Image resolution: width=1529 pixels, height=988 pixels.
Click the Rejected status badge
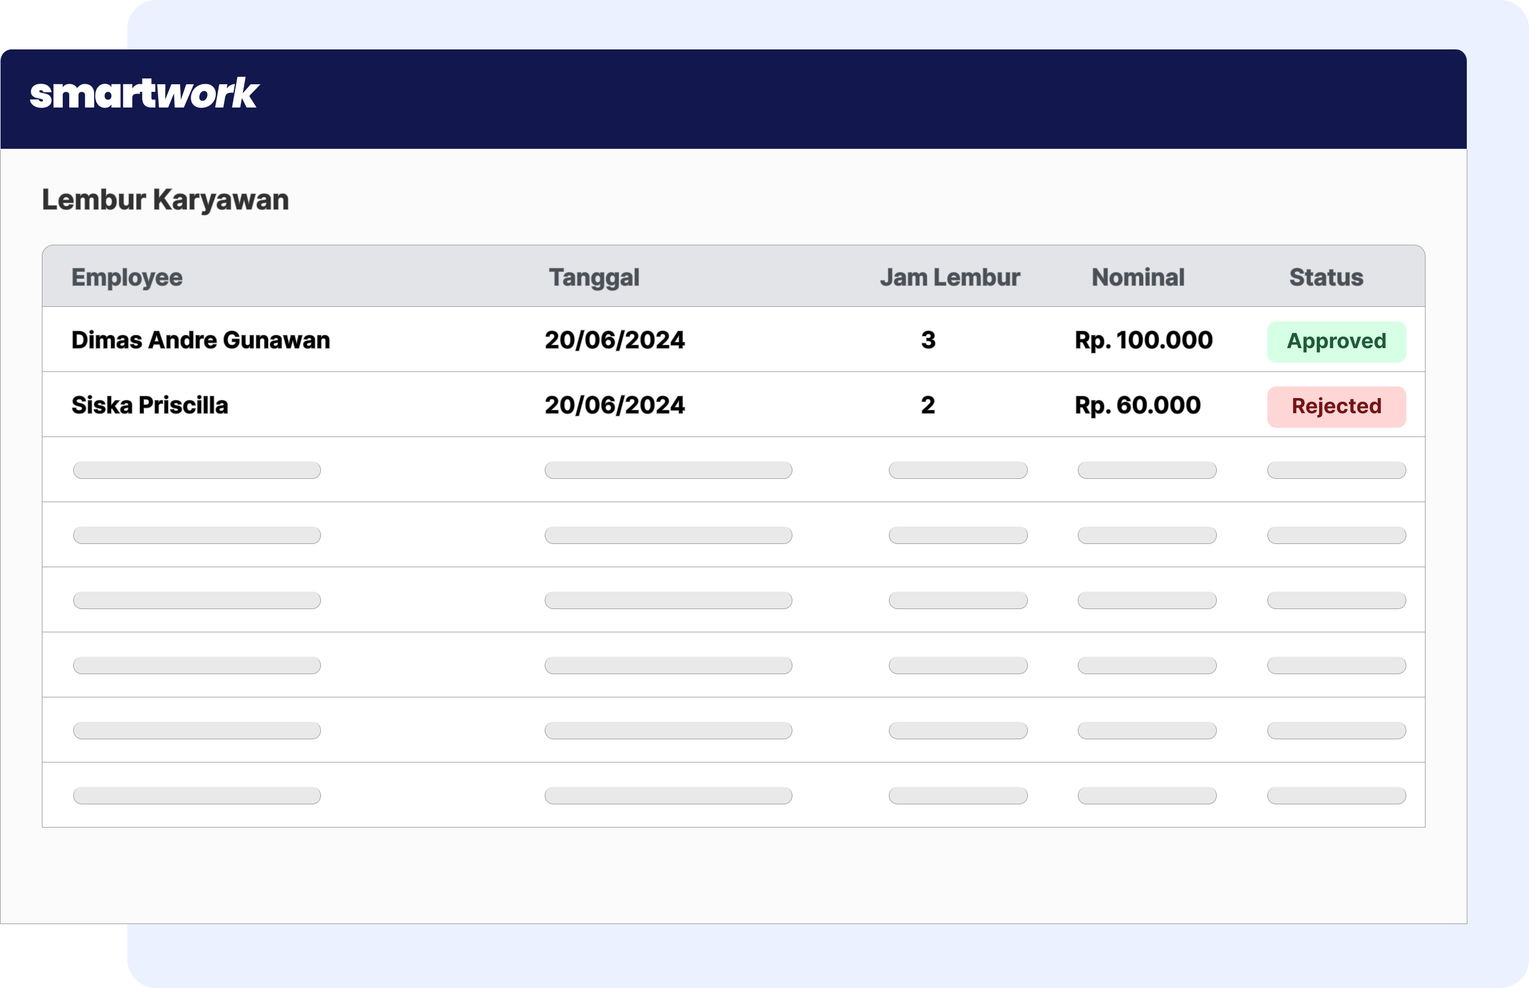pyautogui.click(x=1337, y=406)
